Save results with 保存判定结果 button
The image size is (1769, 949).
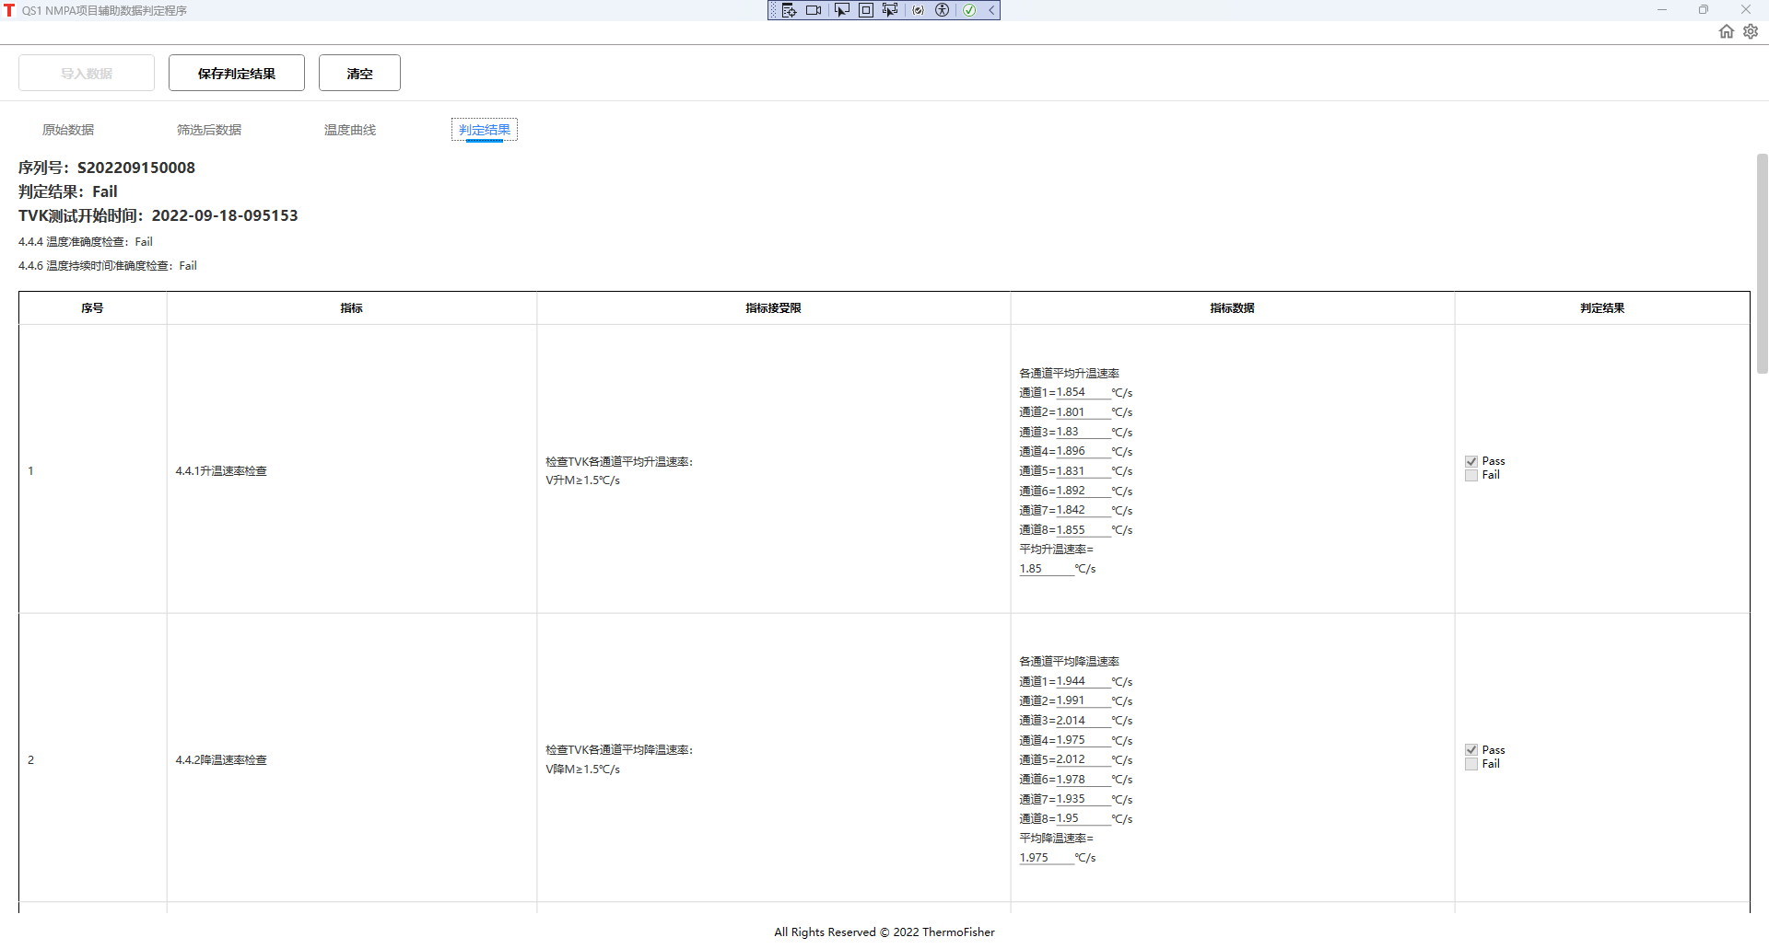coord(237,73)
